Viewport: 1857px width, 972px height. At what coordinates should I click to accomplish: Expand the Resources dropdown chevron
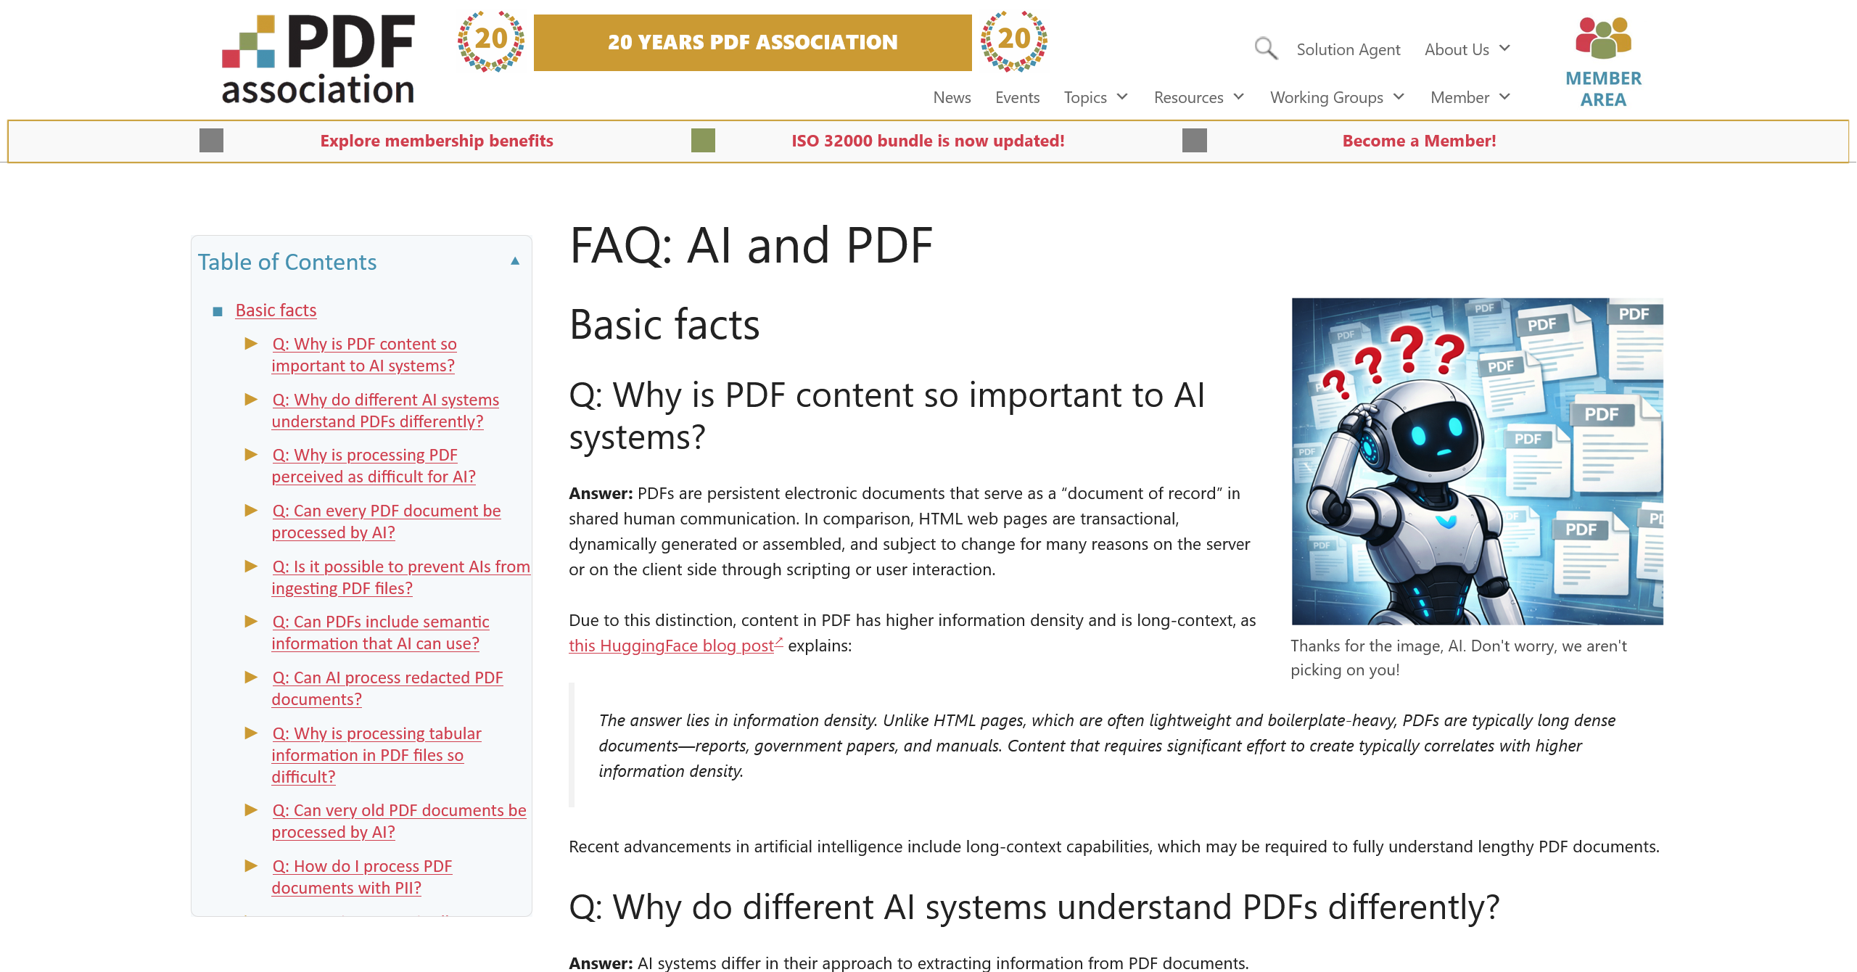[x=1238, y=96]
